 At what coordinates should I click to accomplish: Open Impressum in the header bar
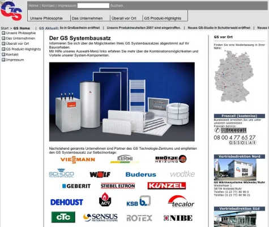67,6
